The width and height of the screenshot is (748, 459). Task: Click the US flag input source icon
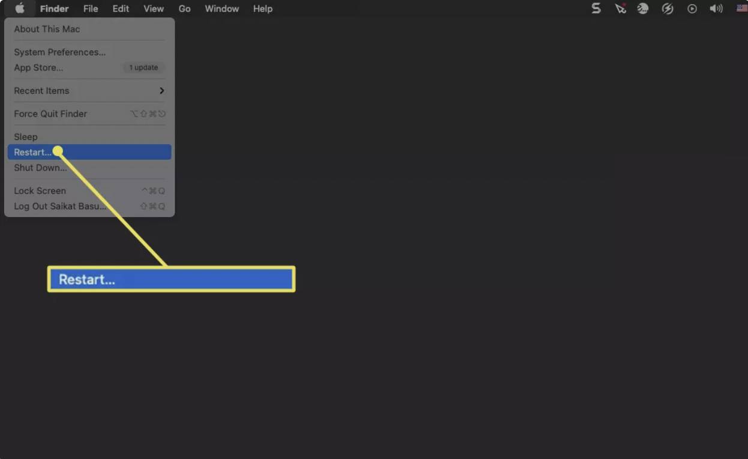click(x=740, y=8)
